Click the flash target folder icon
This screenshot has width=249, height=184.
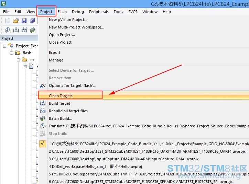click(x=17, y=53)
